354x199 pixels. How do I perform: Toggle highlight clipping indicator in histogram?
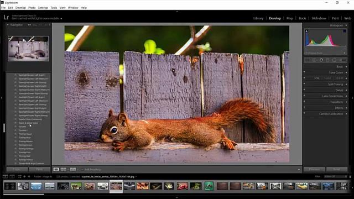345,31
